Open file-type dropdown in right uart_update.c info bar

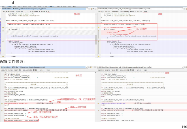pyautogui.click(x=135, y=12)
